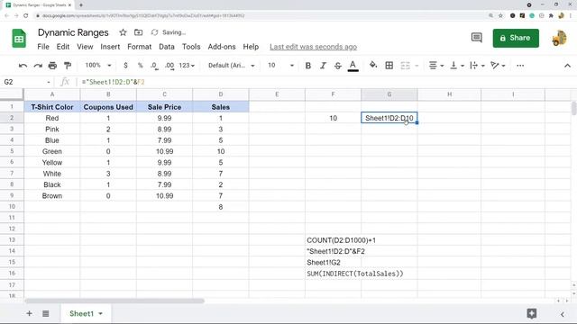The width and height of the screenshot is (577, 324).
Task: Click the Print icon
Action: pos(52,66)
